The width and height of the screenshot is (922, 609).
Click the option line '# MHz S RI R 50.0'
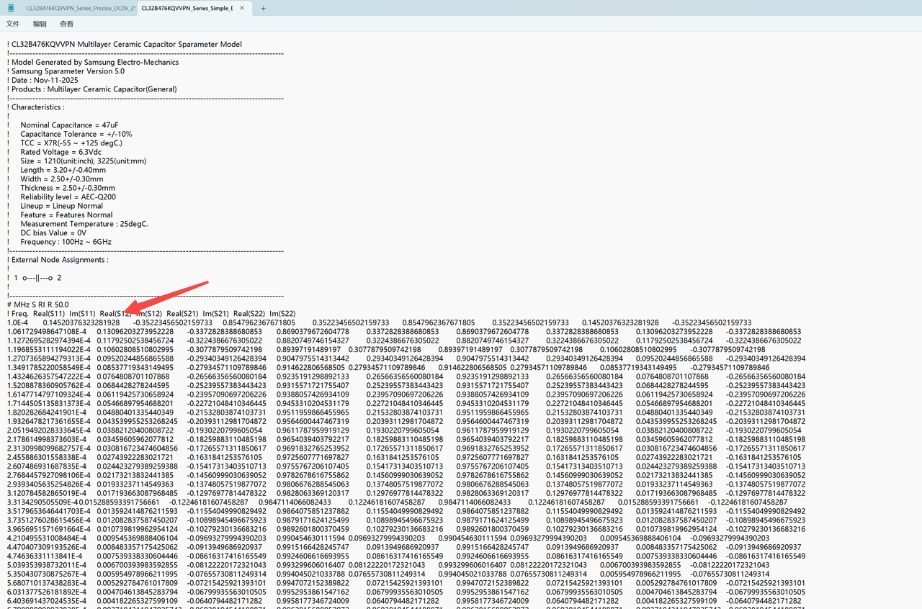[x=37, y=304]
